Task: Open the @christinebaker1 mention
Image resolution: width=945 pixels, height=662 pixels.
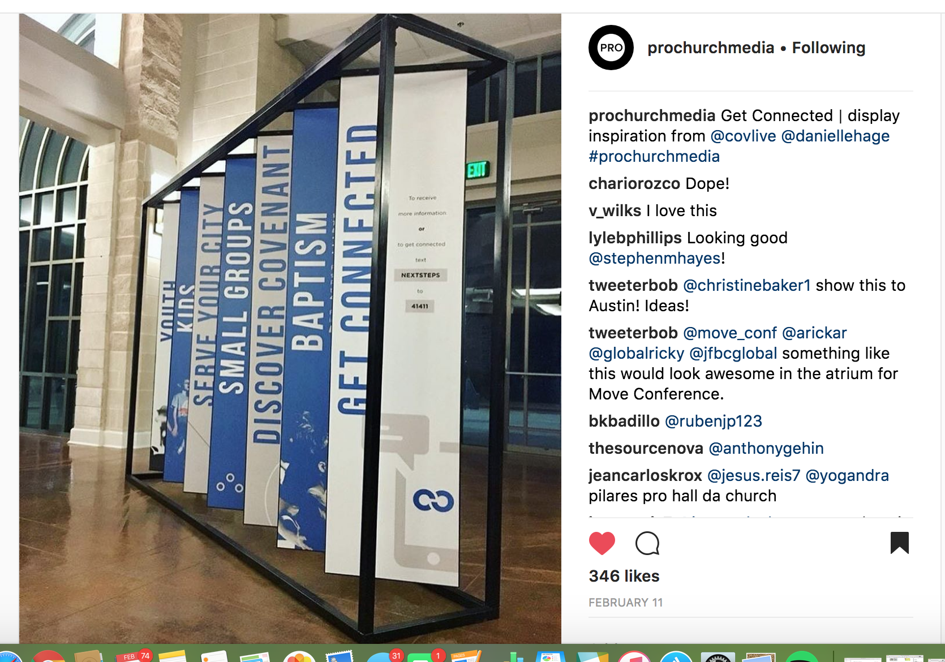Action: 747,285
